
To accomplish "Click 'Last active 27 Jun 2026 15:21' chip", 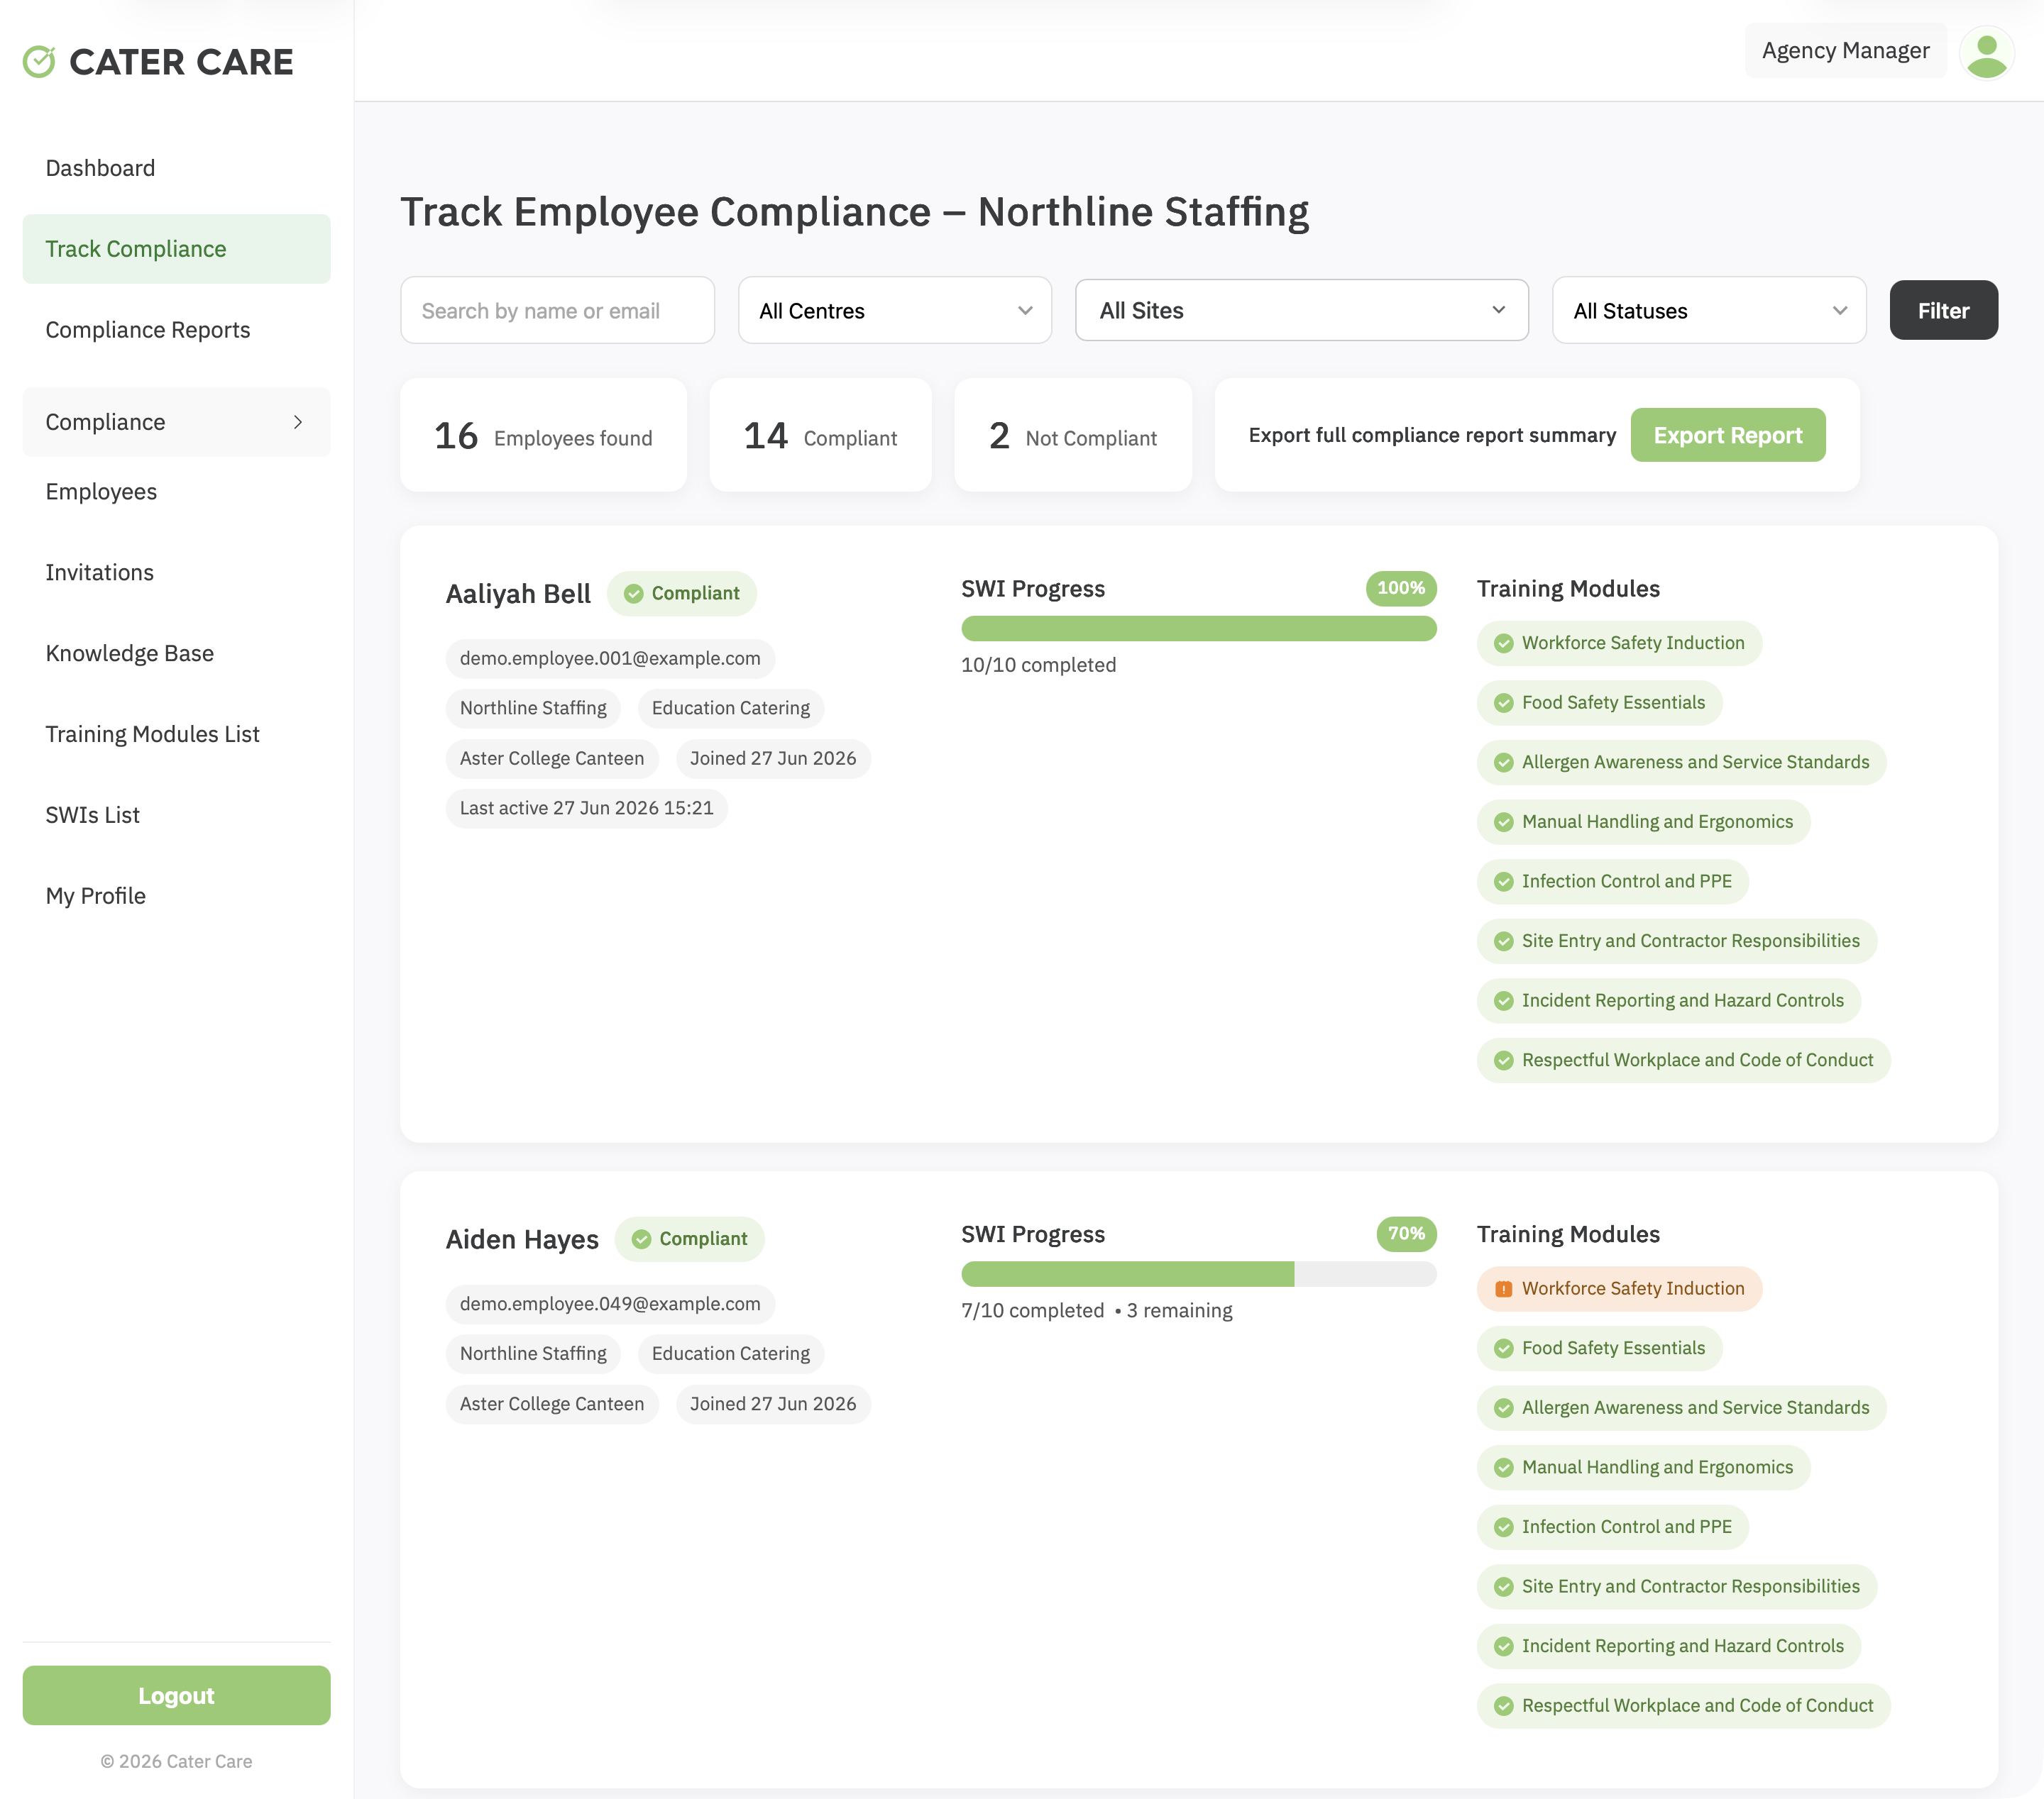I will pos(586,809).
